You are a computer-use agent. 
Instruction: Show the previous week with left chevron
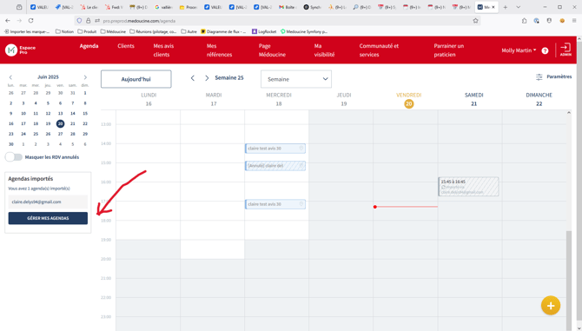pyautogui.click(x=192, y=78)
